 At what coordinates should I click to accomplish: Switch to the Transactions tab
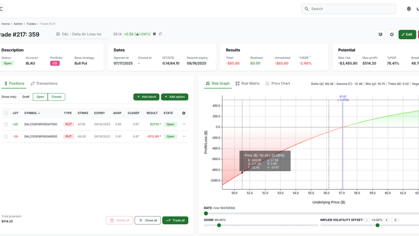coord(44,83)
